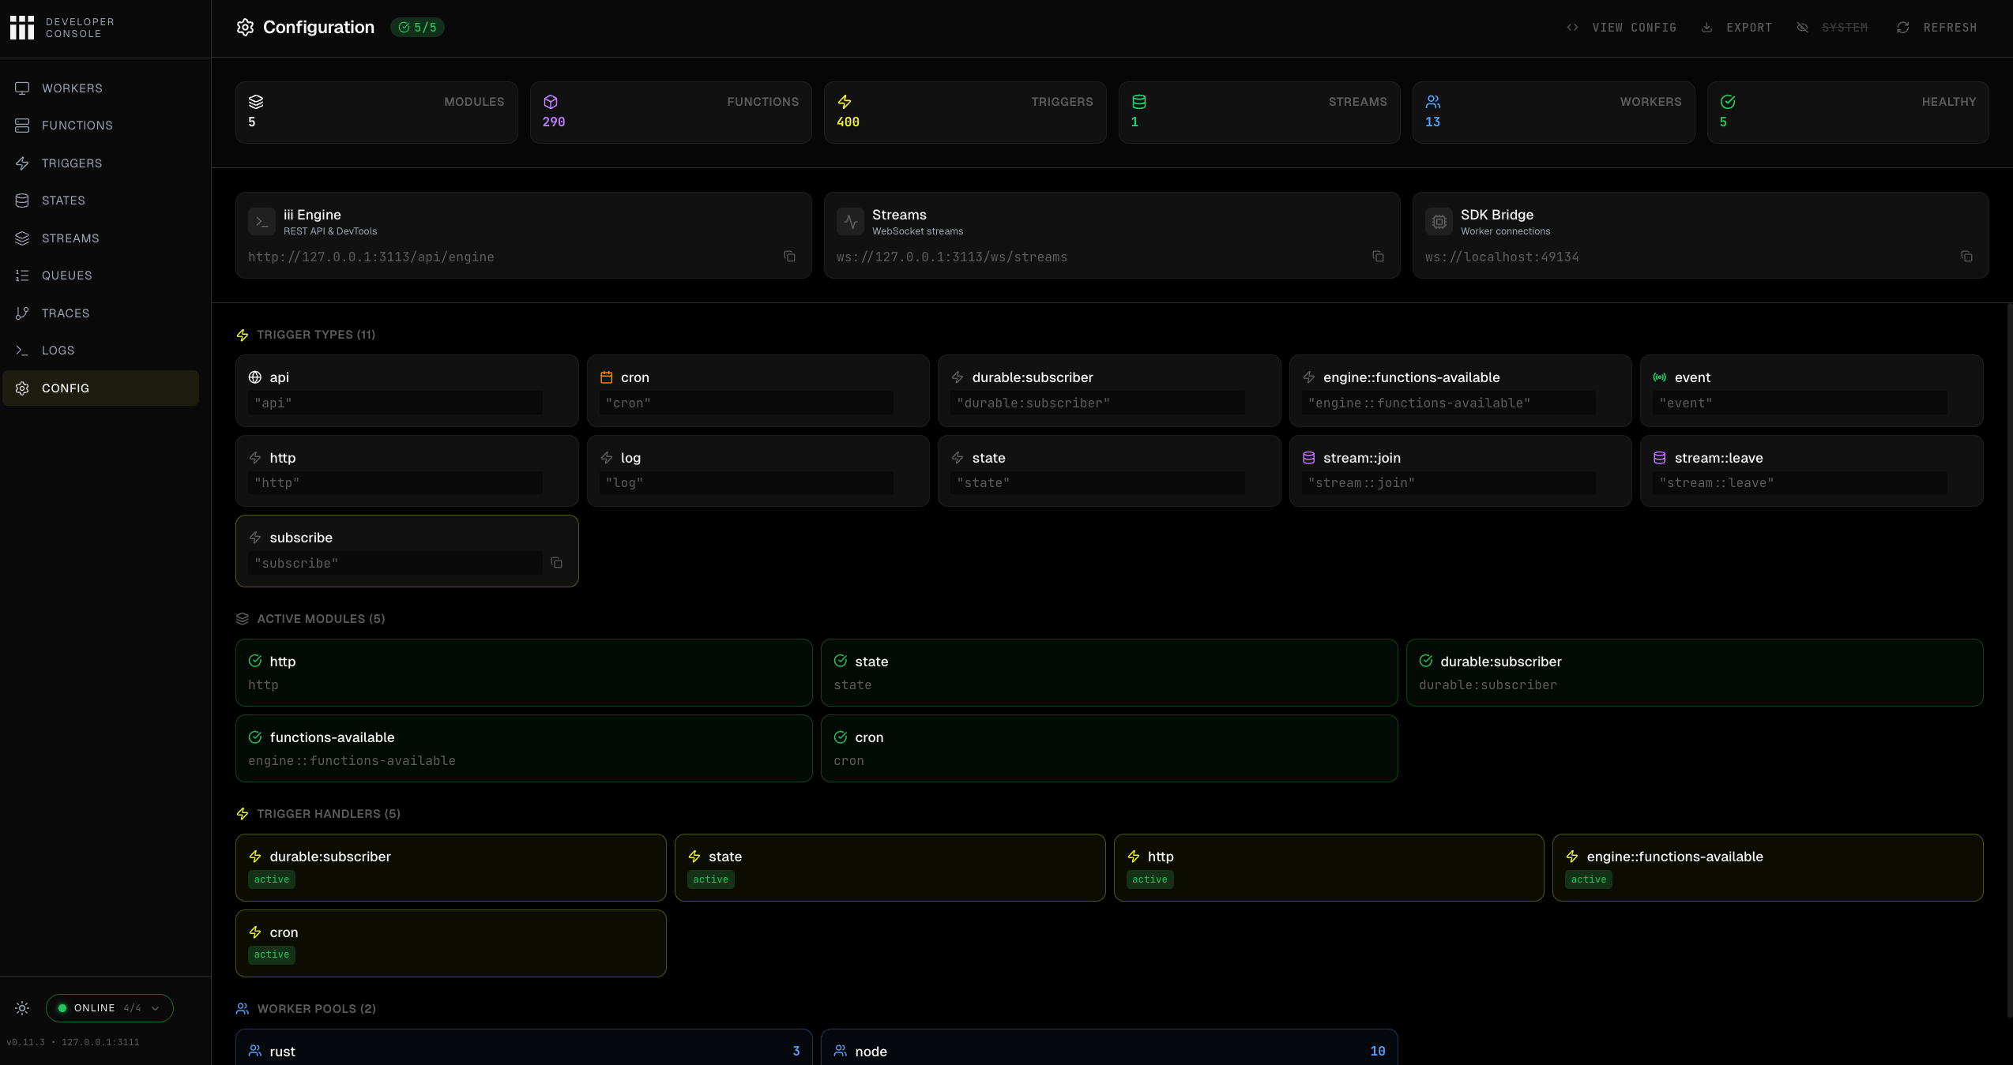This screenshot has width=2013, height=1065.
Task: Select the Config sidebar item
Action: pyautogui.click(x=100, y=388)
